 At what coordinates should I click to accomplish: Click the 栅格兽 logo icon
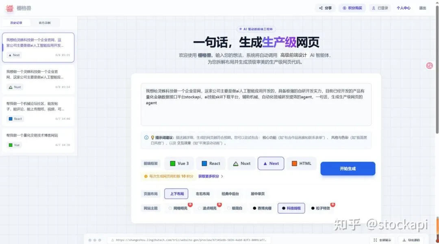click(x=9, y=8)
